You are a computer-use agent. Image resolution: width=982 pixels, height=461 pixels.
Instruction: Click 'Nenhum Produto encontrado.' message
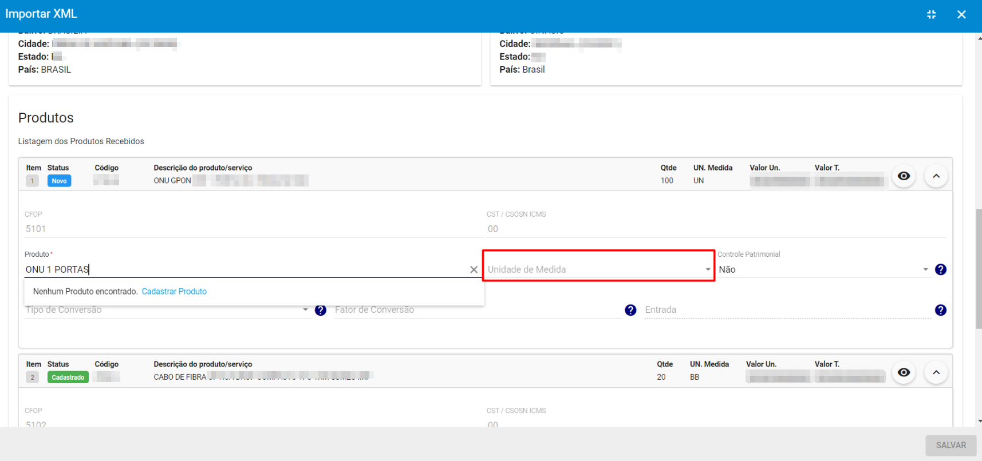click(85, 292)
